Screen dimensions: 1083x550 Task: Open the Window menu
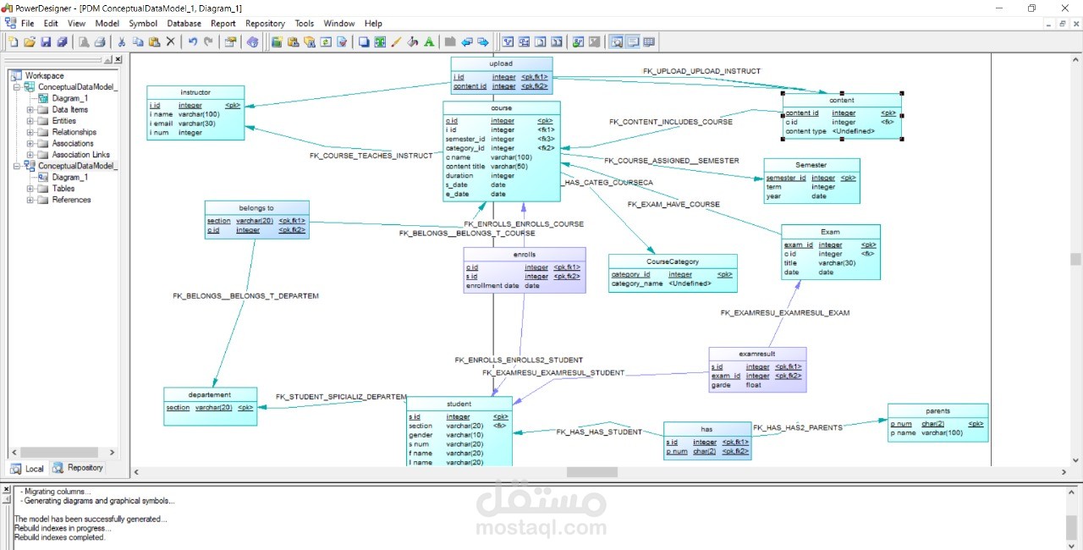click(x=339, y=24)
